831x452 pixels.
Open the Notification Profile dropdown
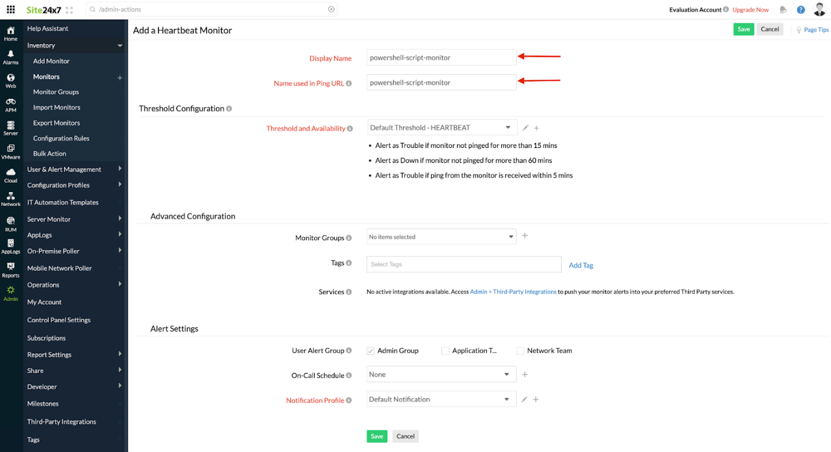[x=441, y=400]
